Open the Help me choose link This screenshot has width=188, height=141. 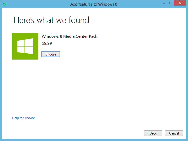click(23, 118)
